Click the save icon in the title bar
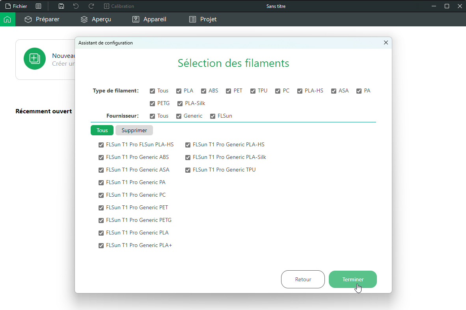 61,6
